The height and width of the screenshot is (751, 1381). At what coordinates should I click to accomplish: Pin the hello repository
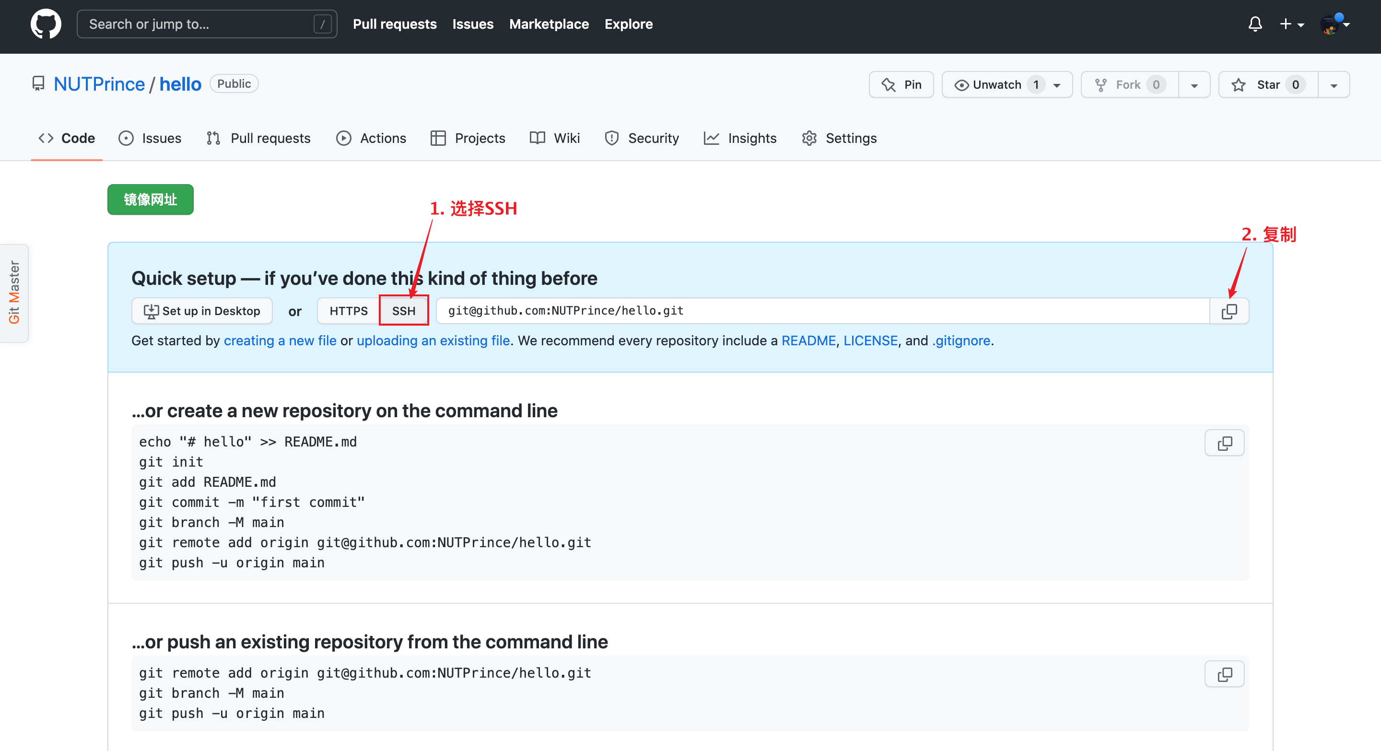(901, 85)
